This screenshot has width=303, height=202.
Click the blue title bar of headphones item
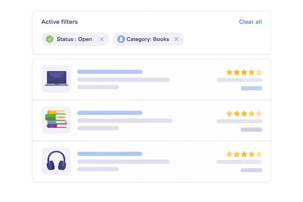[x=110, y=154]
